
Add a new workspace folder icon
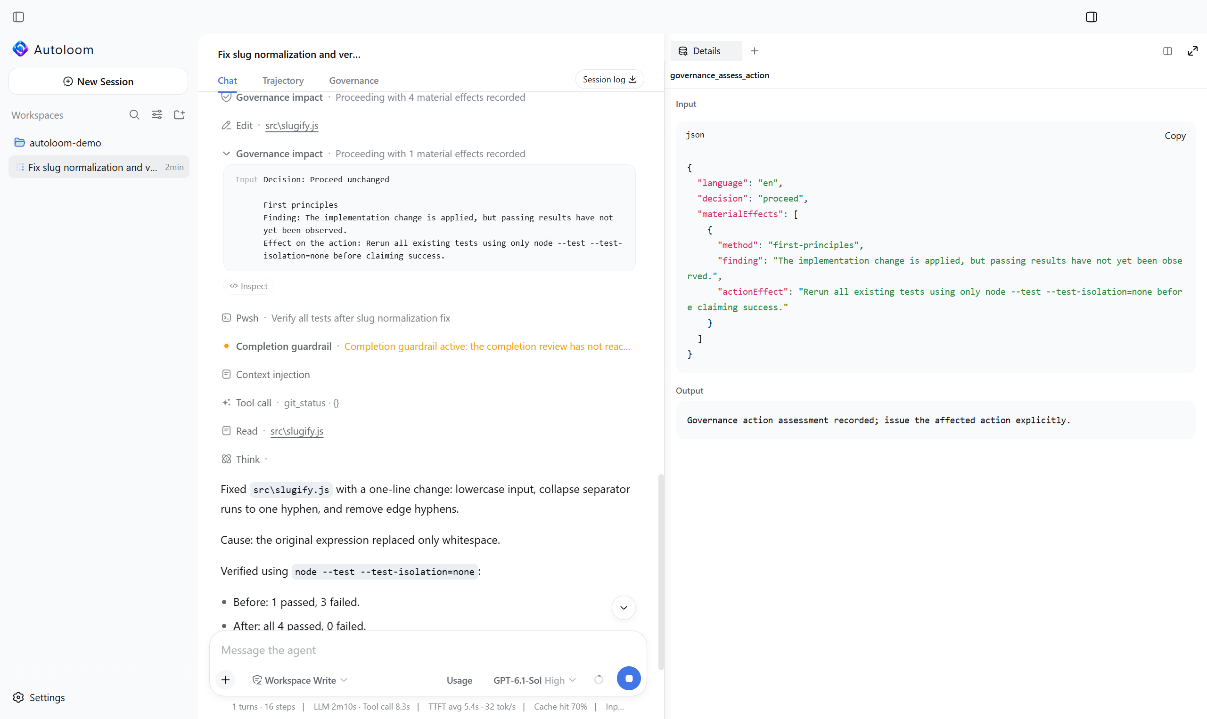tap(180, 115)
